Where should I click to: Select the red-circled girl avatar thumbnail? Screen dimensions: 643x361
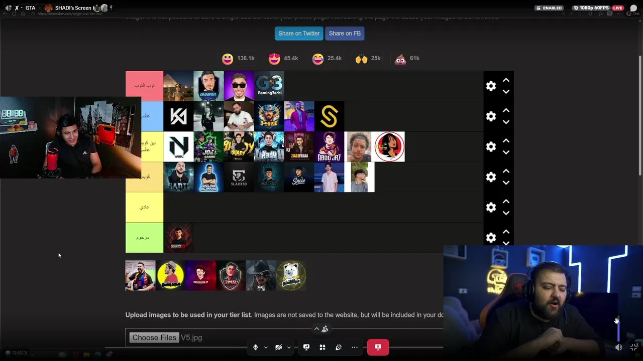pyautogui.click(x=389, y=147)
